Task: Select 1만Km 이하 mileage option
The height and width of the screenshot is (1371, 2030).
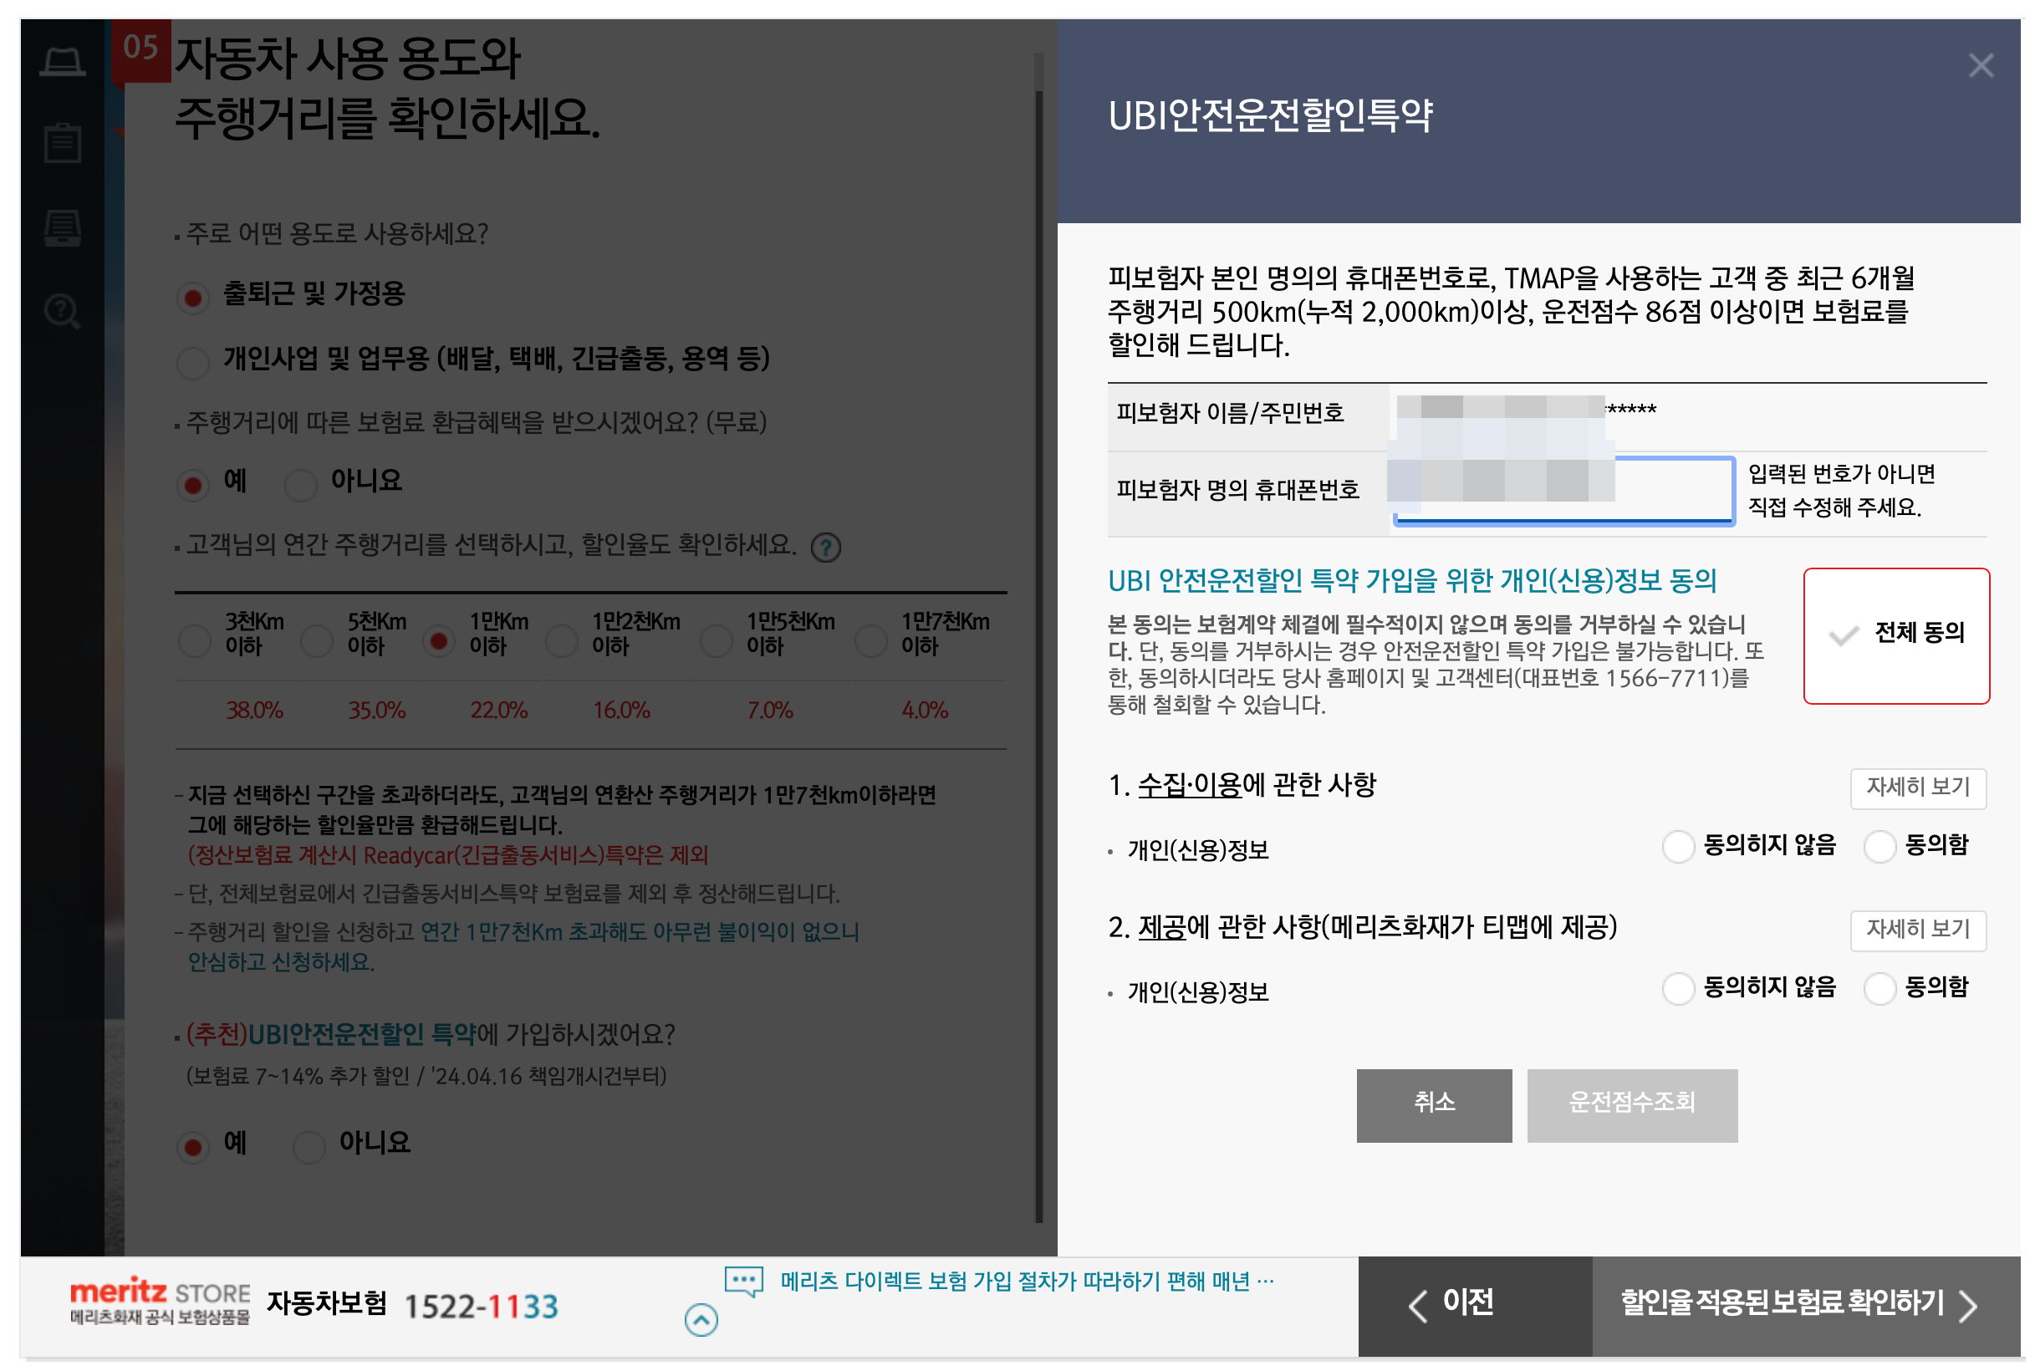Action: [x=438, y=641]
